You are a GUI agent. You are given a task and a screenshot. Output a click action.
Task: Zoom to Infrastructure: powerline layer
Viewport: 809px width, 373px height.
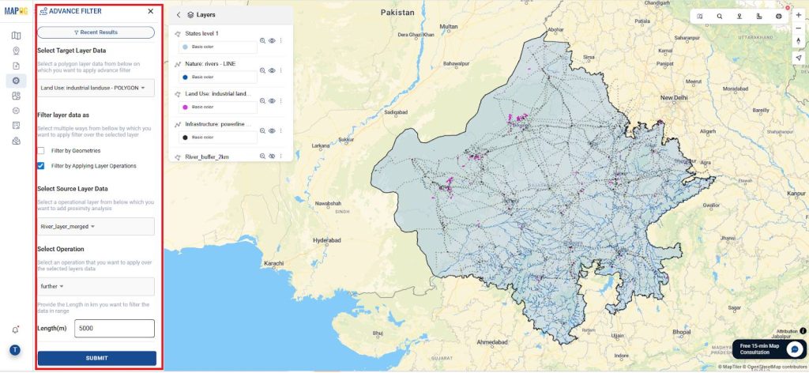(262, 131)
